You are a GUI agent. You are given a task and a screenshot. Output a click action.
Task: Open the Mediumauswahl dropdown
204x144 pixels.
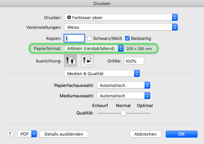(x=123, y=96)
